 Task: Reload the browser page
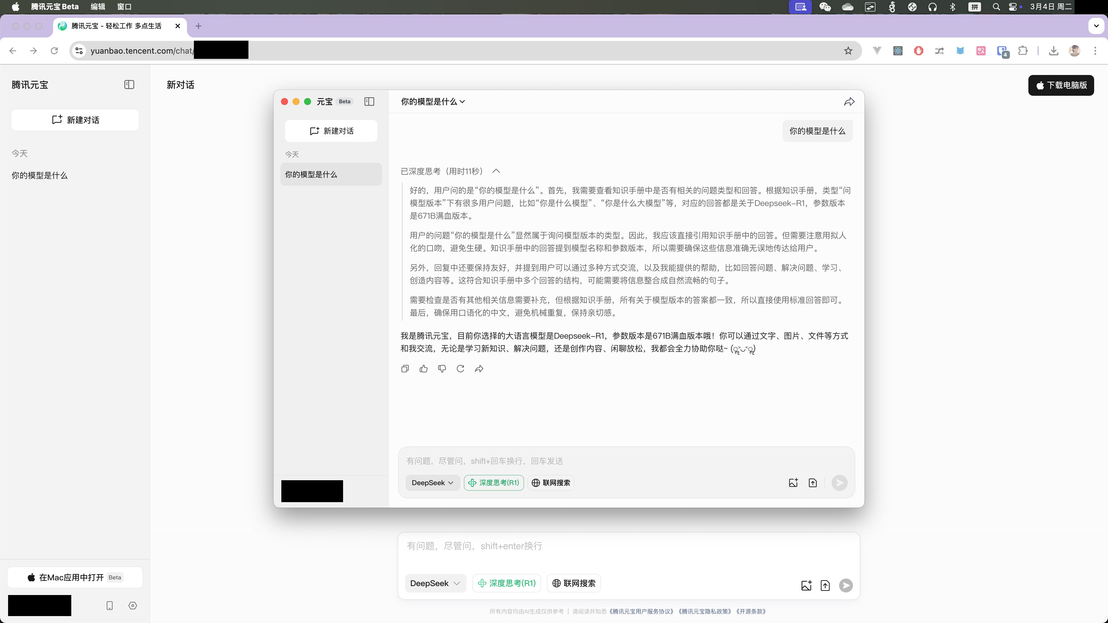pyautogui.click(x=54, y=51)
